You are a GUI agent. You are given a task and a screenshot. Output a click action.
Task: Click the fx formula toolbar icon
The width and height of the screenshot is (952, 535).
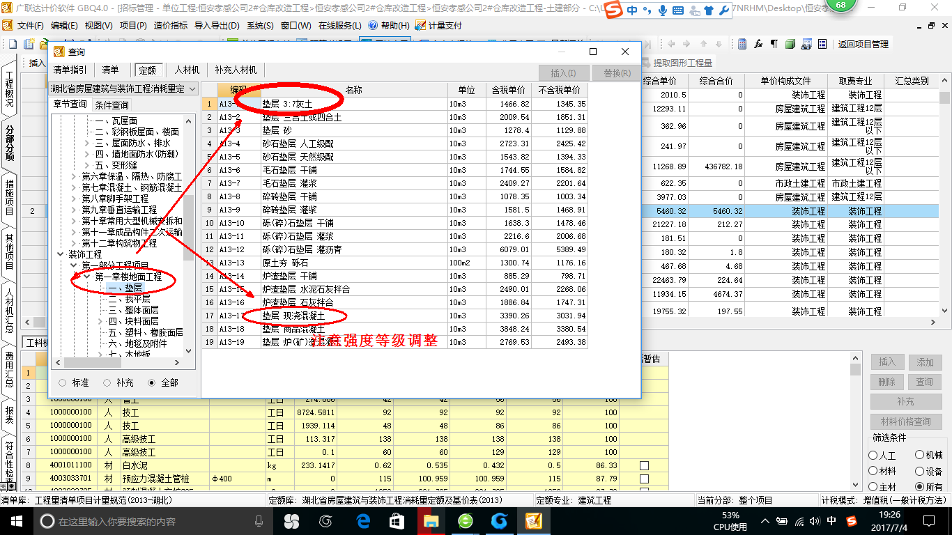click(x=758, y=44)
